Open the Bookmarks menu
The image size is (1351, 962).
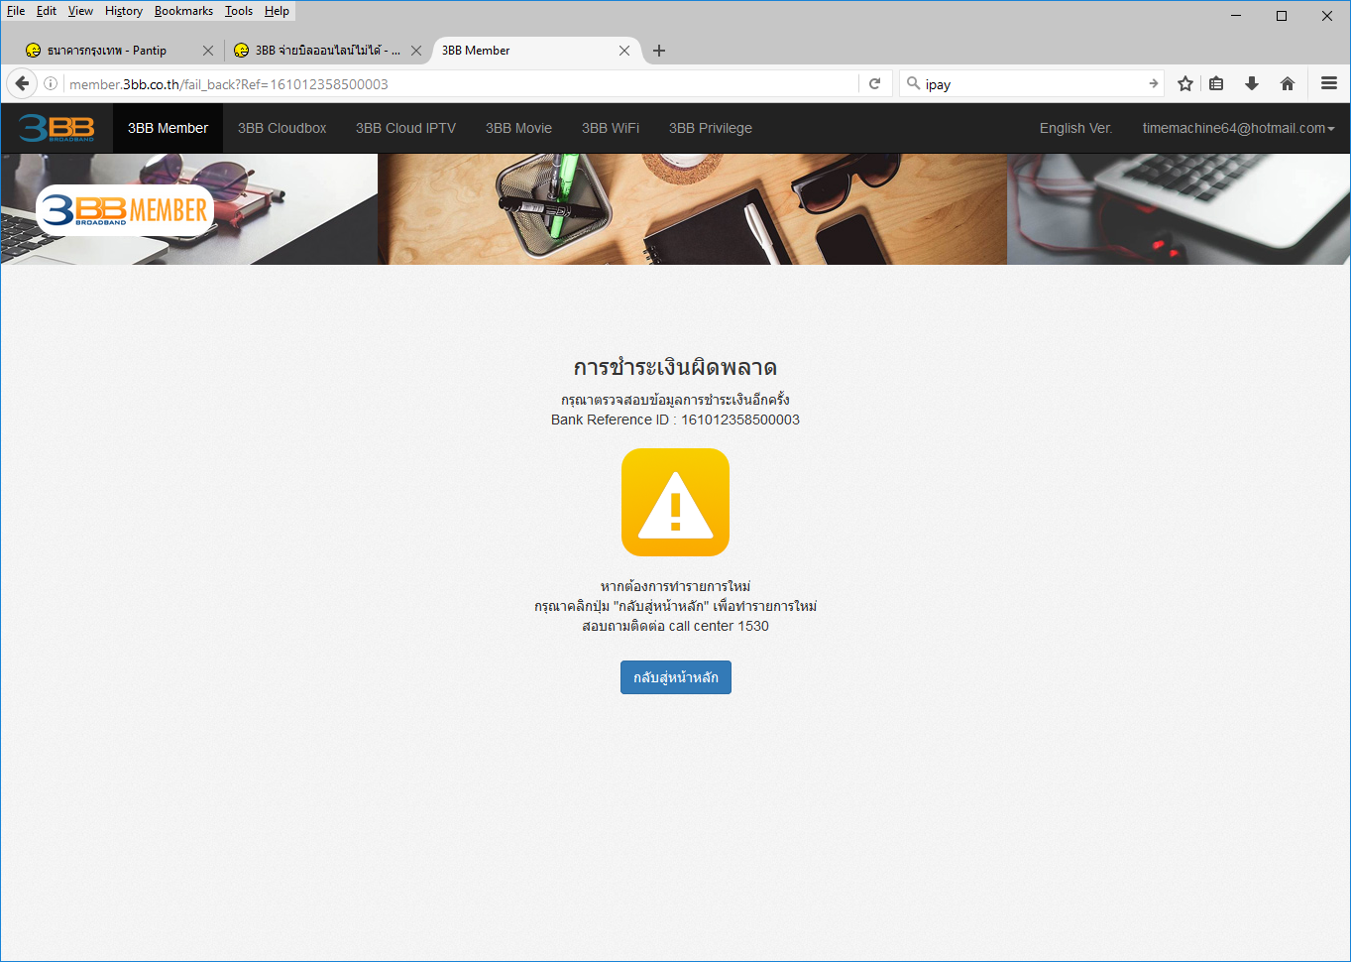183,11
